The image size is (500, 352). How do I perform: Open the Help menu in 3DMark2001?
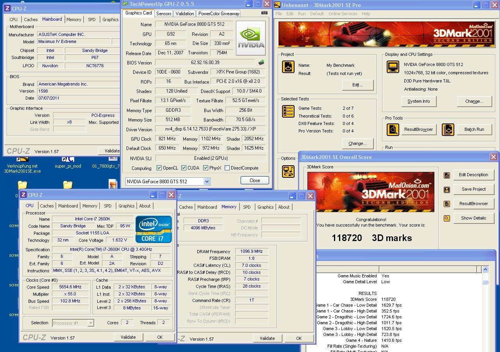click(x=366, y=14)
